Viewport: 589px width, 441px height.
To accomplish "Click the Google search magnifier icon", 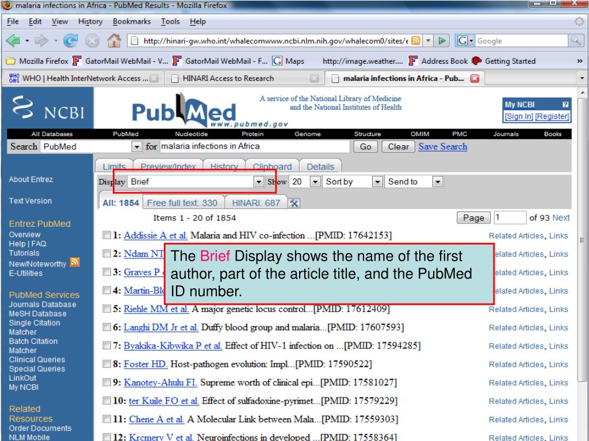I will click(x=575, y=41).
